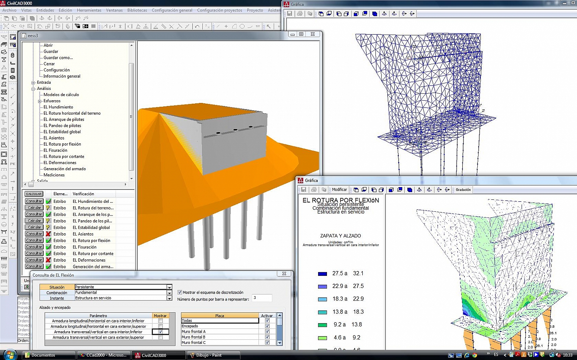Toggle the Activar checkbox for Encepado
This screenshot has width=577, height=360.
click(267, 326)
